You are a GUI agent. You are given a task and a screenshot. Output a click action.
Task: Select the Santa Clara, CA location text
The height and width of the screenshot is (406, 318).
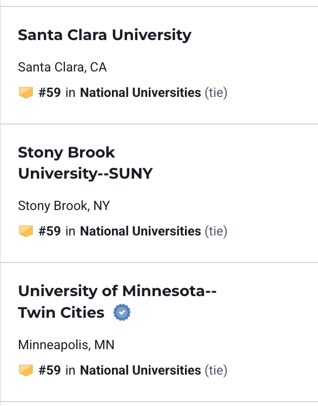click(x=62, y=67)
